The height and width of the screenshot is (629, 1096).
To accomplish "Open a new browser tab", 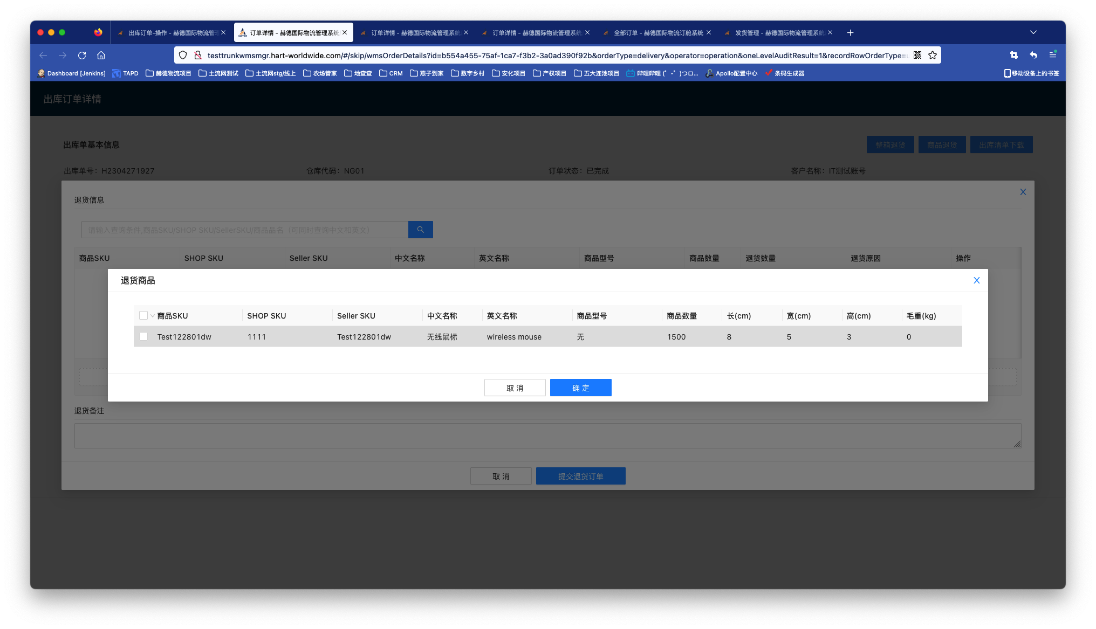I will pyautogui.click(x=850, y=33).
